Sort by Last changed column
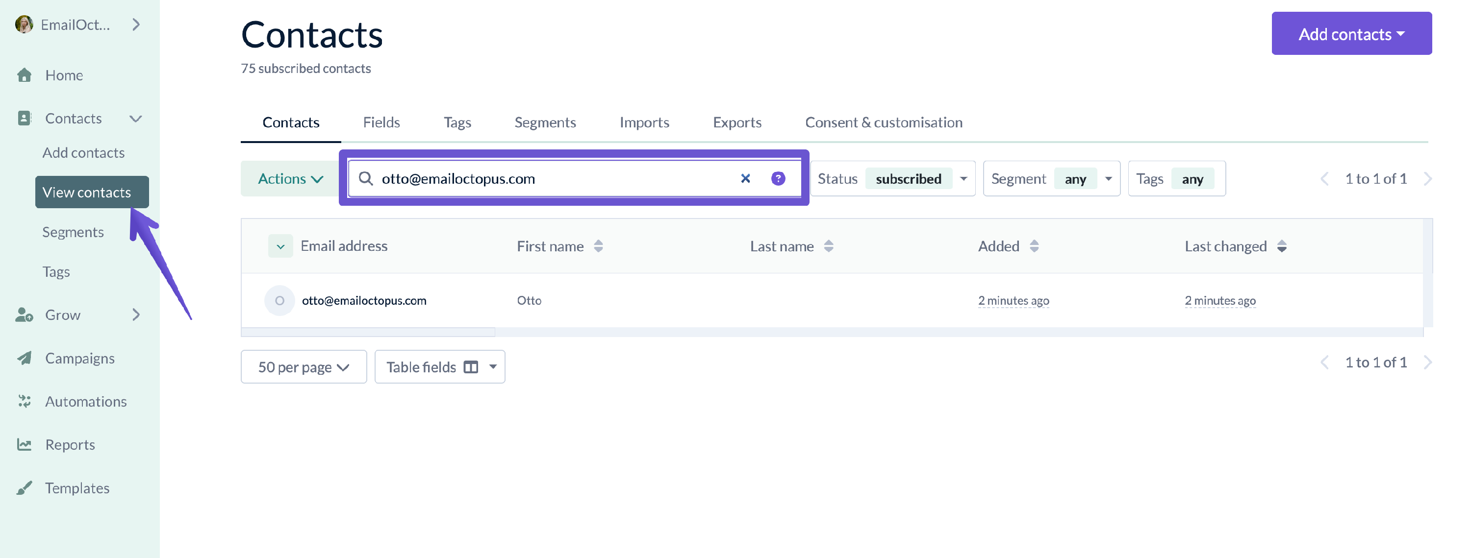The height and width of the screenshot is (558, 1471). coord(1281,246)
